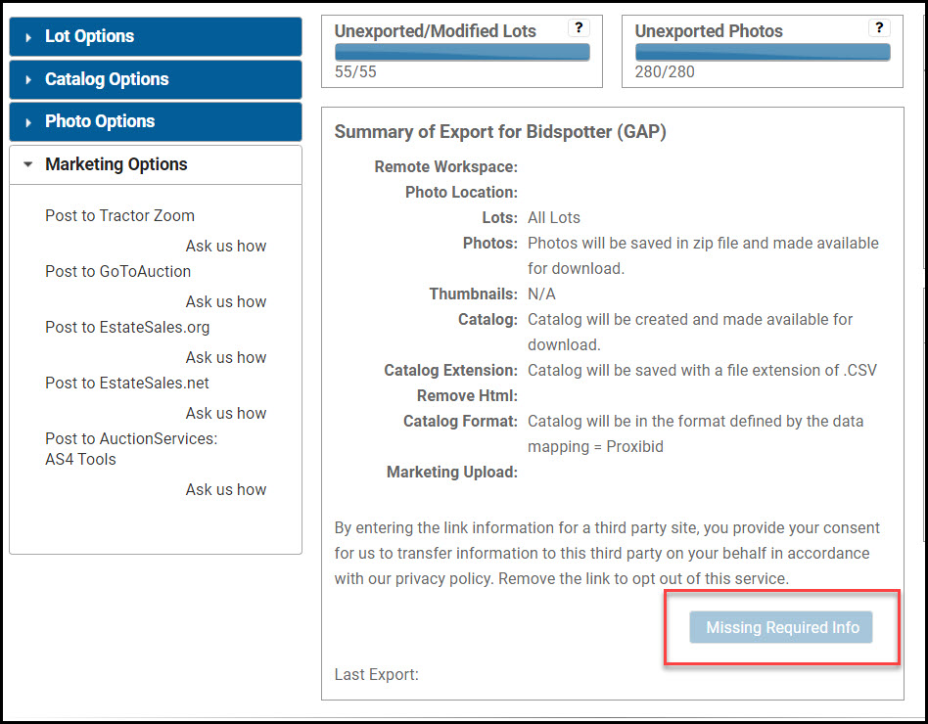928x724 pixels.
Task: Click the Last Export label
Action: point(374,674)
